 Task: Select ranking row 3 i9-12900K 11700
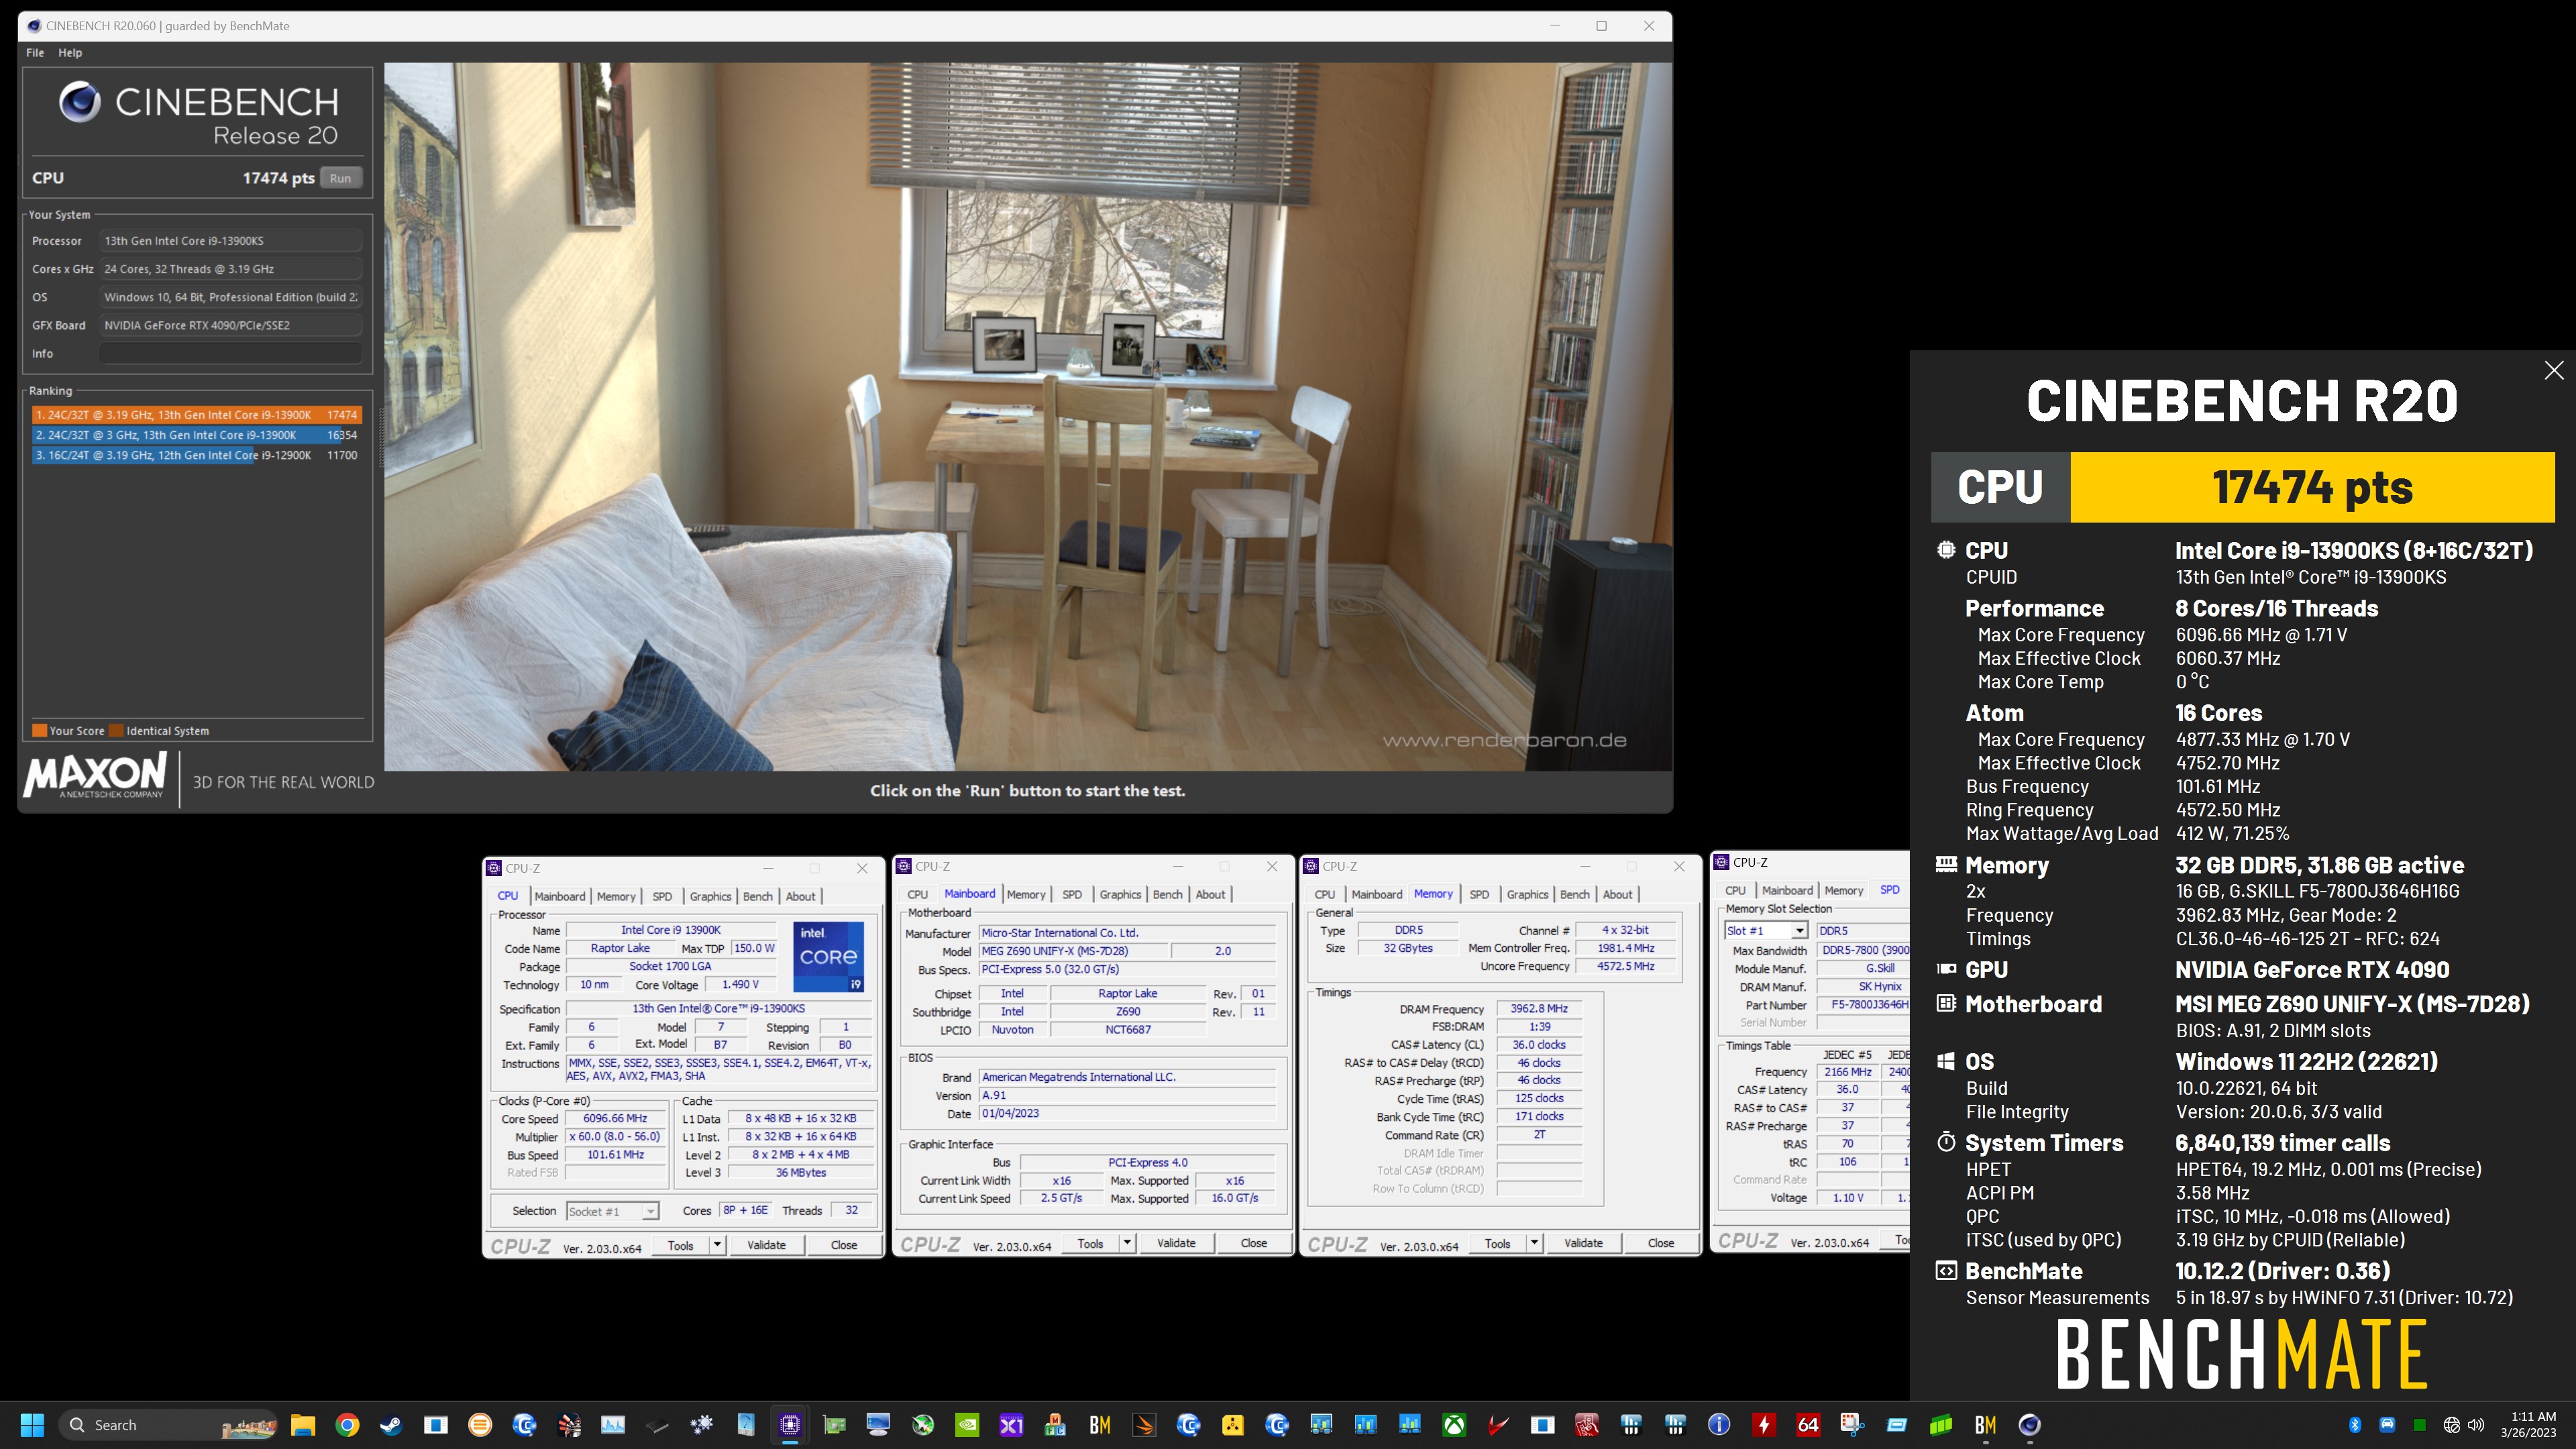tap(196, 455)
